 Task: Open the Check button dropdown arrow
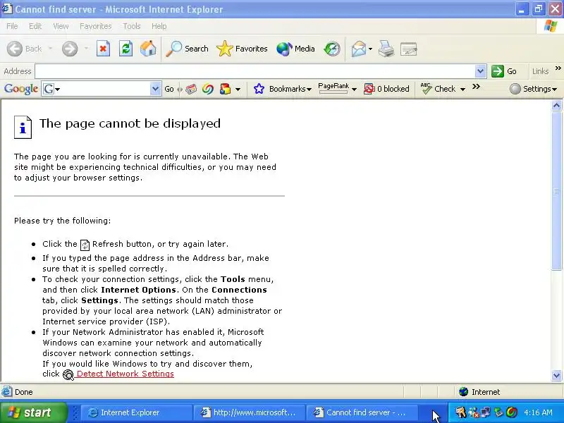462,90
